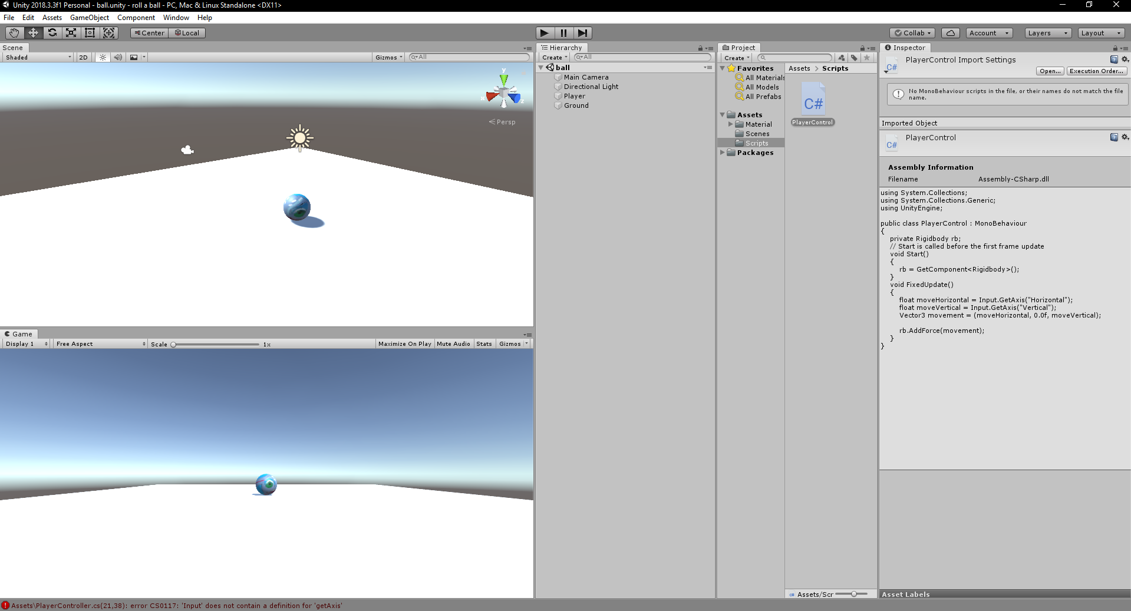
Task: Open the Component menu
Action: [x=136, y=18]
